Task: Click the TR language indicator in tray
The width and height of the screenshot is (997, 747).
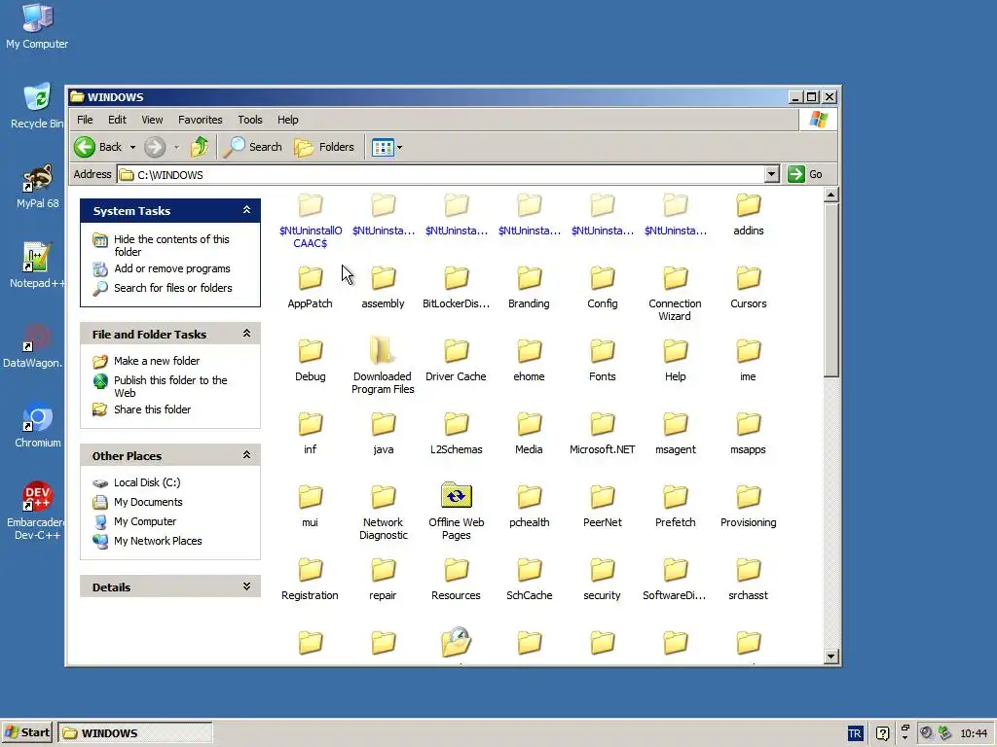Action: tap(855, 733)
